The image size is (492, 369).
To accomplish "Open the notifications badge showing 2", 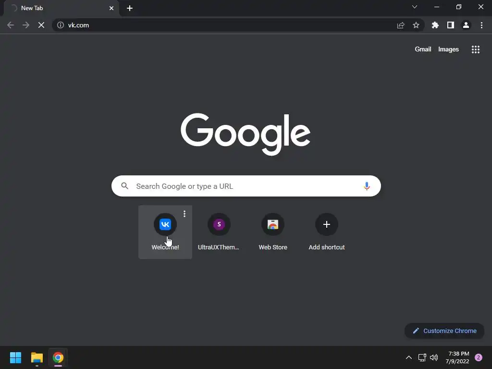I will coord(479,357).
